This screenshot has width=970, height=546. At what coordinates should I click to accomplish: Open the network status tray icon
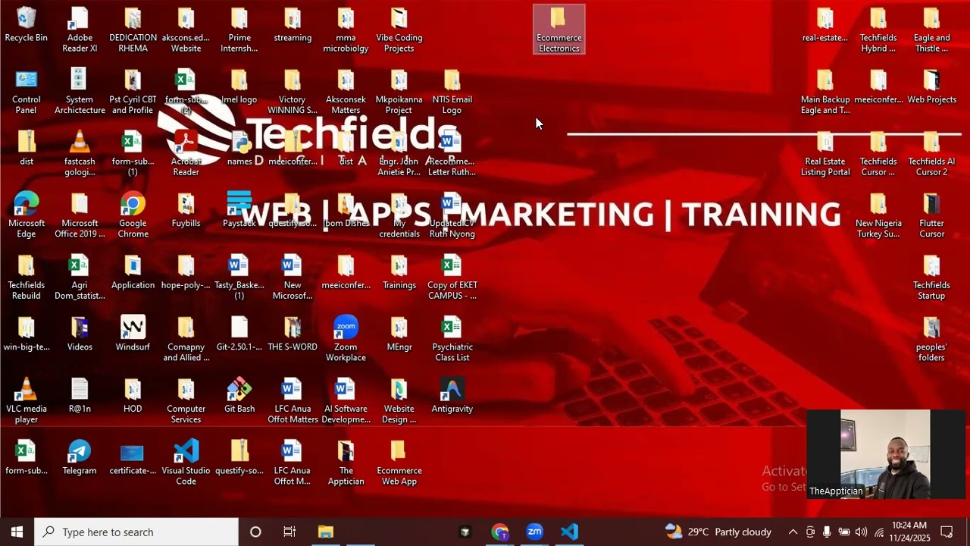879,532
